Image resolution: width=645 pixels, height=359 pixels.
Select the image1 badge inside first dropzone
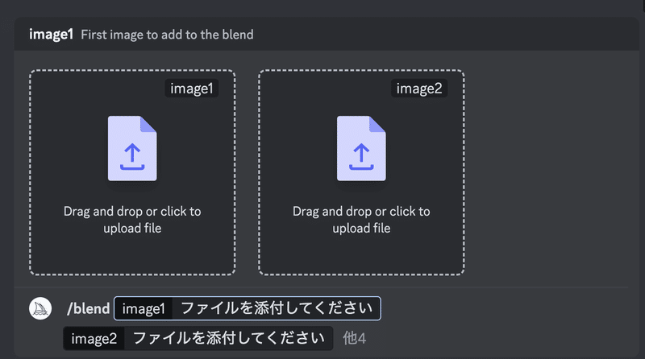tap(192, 89)
